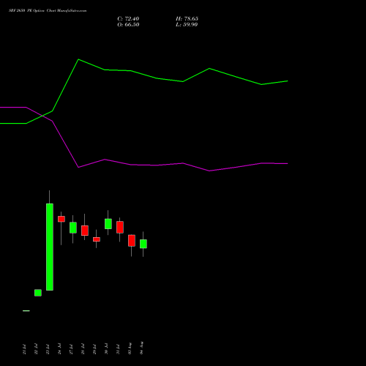The width and height of the screenshot is (366, 366).
Task: Select the small red candle for 29 Jul
Action: [x=97, y=239]
